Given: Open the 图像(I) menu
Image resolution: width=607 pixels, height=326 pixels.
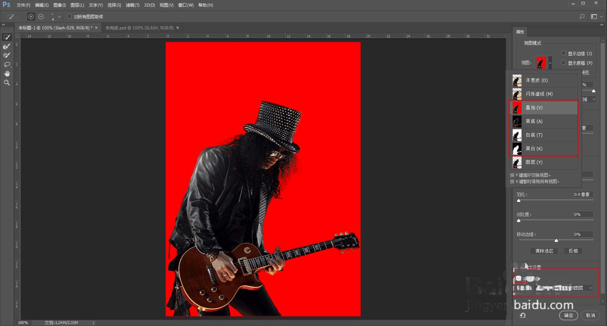Looking at the screenshot, I should tap(59, 5).
